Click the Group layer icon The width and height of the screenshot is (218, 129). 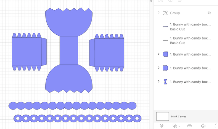pyautogui.click(x=165, y=13)
